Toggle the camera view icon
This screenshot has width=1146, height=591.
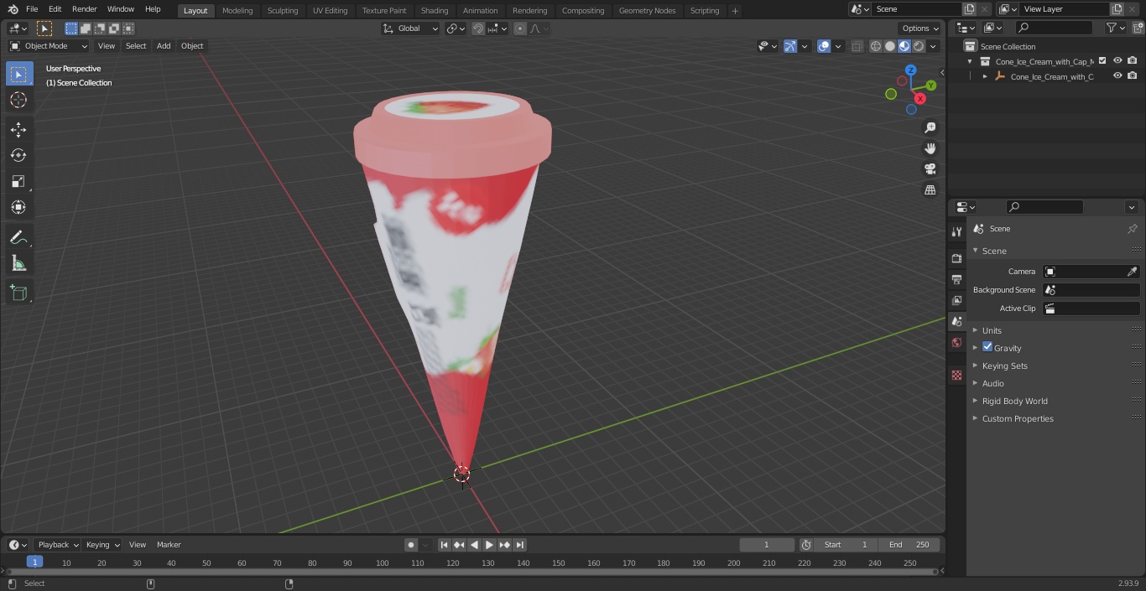[x=930, y=169]
